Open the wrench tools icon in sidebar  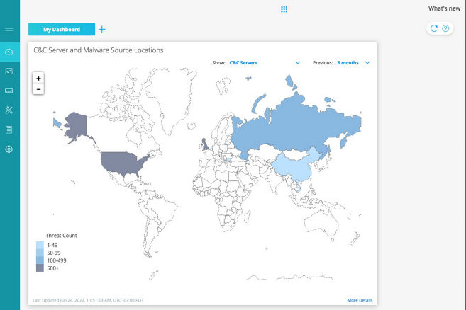(9, 110)
